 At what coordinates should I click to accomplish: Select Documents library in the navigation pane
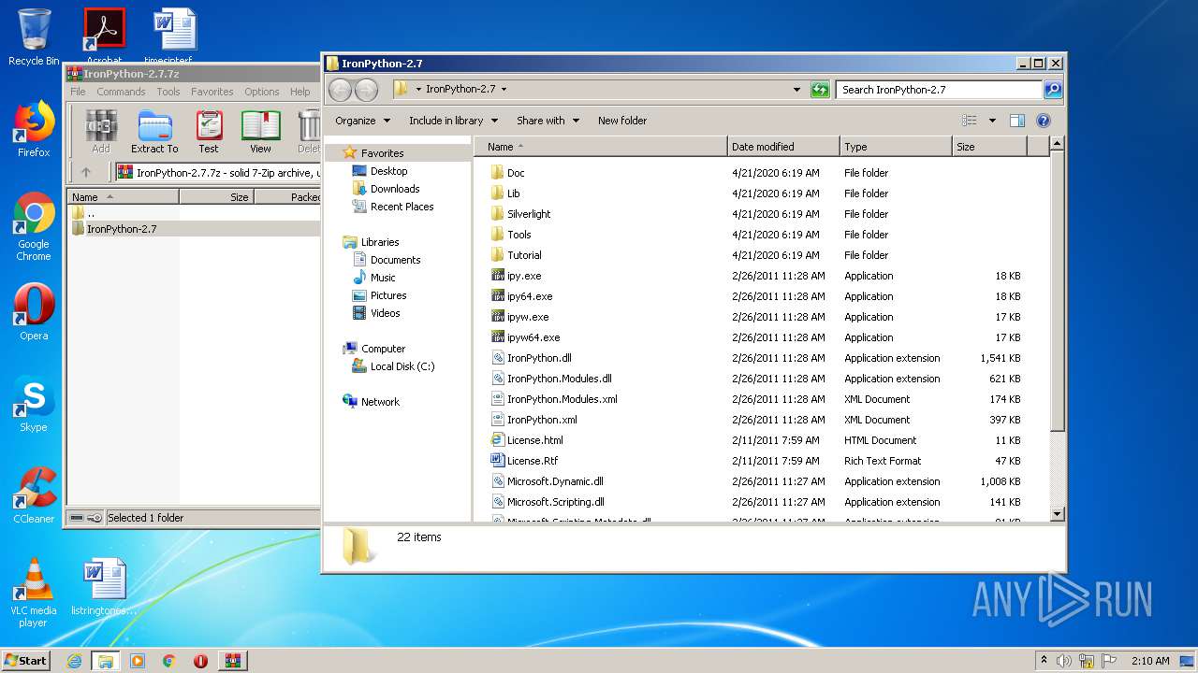tap(395, 260)
